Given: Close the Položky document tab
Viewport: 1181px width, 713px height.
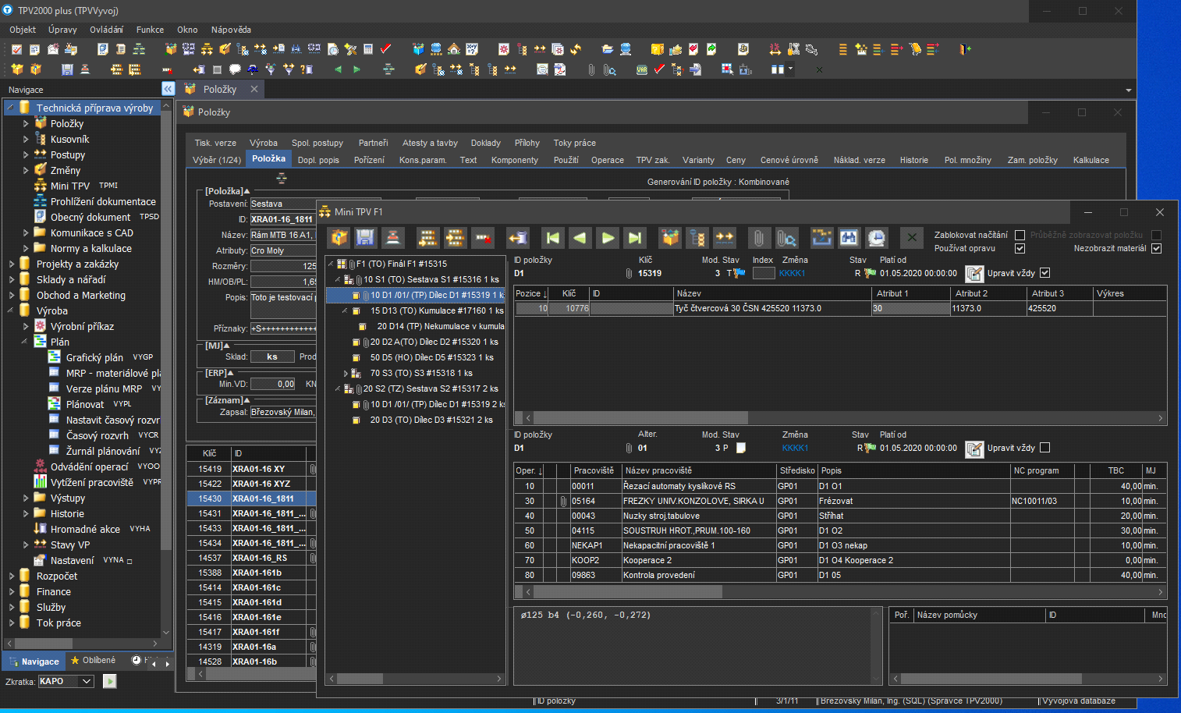Looking at the screenshot, I should point(254,89).
